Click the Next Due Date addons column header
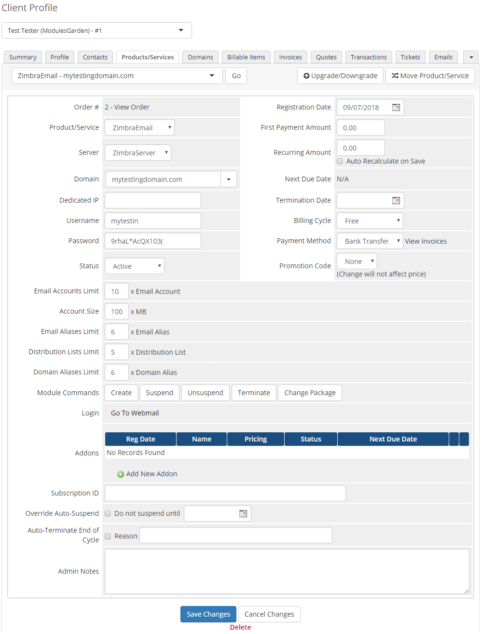481x634 pixels. coord(393,439)
